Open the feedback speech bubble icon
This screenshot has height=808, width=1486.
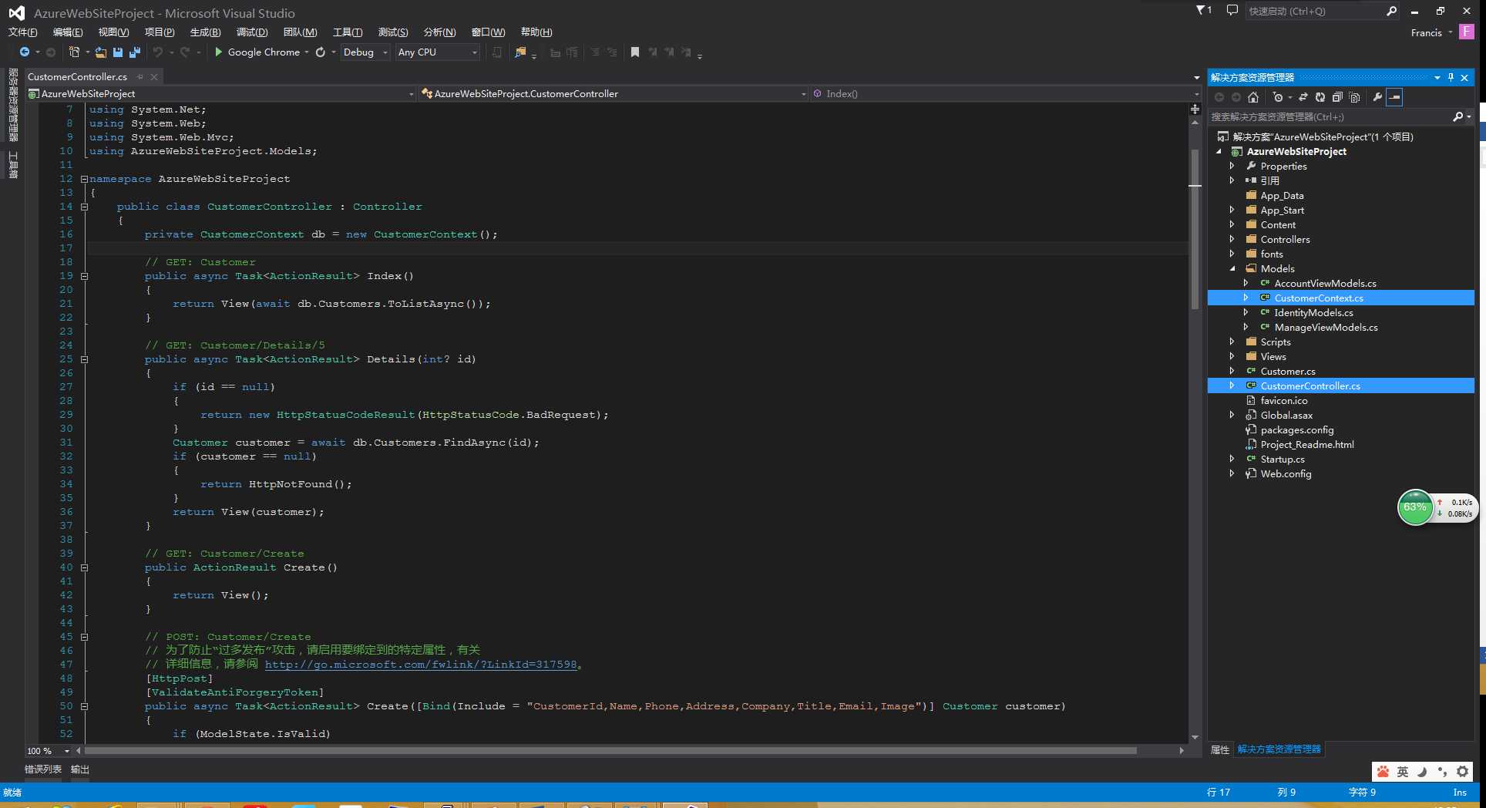pyautogui.click(x=1232, y=10)
